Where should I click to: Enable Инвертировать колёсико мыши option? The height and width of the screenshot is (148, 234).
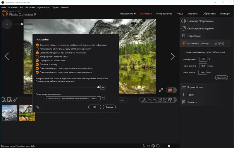coord(37,57)
